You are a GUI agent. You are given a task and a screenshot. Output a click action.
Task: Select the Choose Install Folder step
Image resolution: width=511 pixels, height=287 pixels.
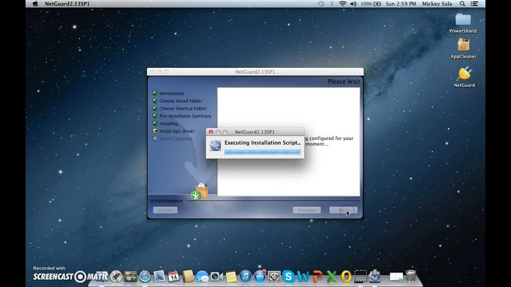click(x=181, y=101)
